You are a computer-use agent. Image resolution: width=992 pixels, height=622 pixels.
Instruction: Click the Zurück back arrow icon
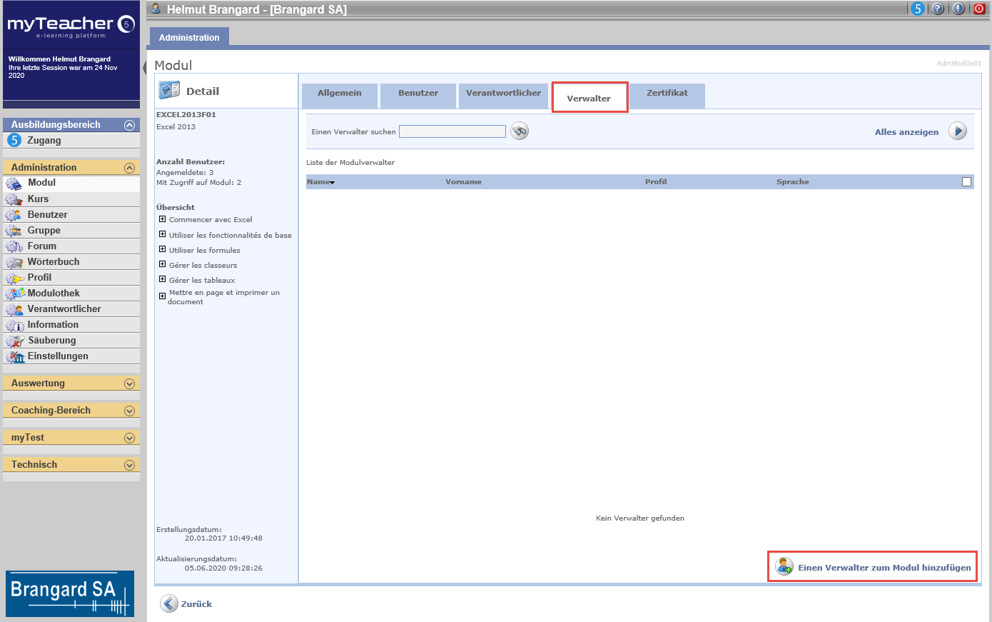coord(169,603)
